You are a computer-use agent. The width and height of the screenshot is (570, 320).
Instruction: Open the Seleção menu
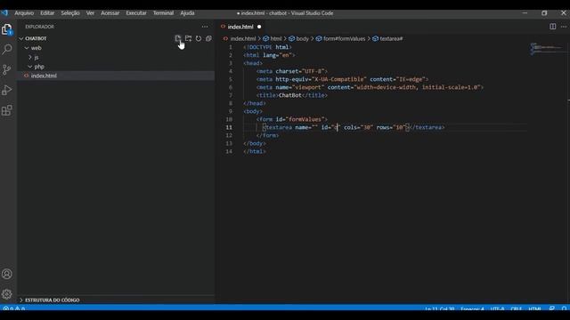(70, 13)
